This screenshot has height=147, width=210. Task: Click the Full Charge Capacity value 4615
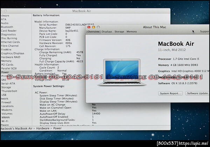(x=80, y=61)
